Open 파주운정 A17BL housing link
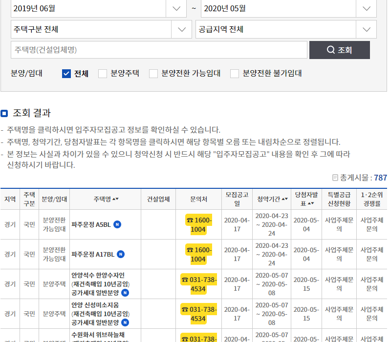Image resolution: width=390 pixels, height=342 pixels. (x=93, y=254)
